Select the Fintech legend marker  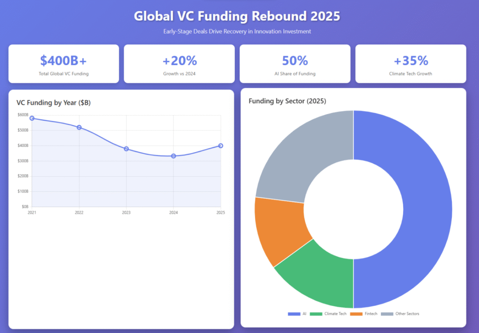[x=356, y=314]
